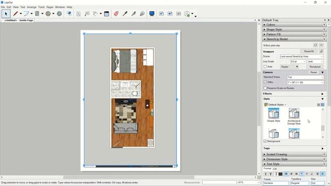331x186 pixels.
Task: Select the Rectangle tool
Action: 37,14
